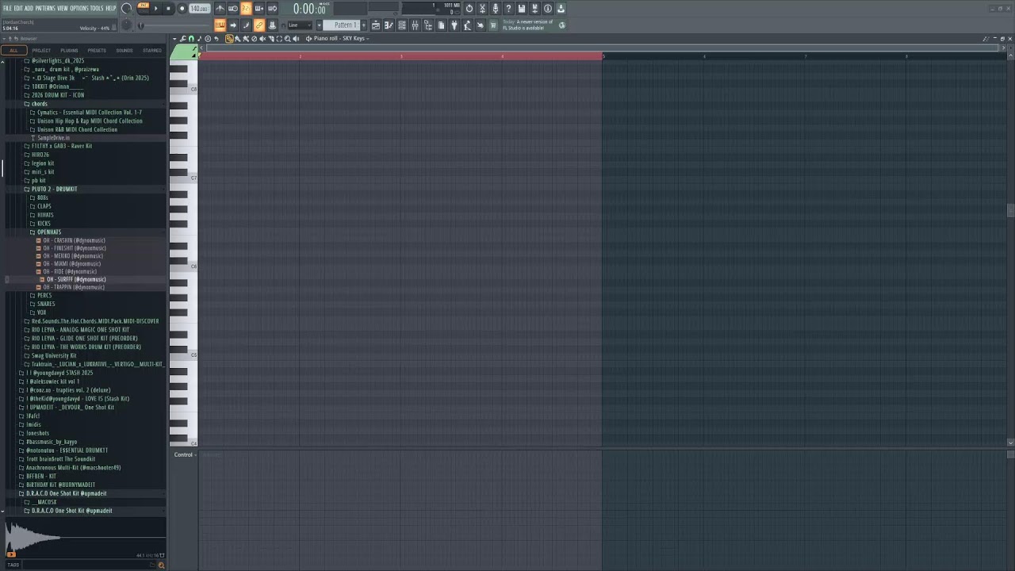Click the download tray icon in the top toolbar

(x=561, y=9)
